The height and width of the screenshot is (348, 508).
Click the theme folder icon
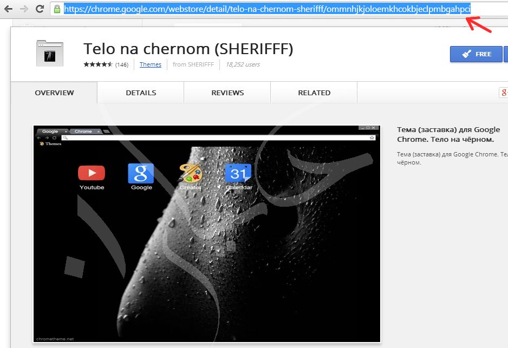click(x=50, y=53)
